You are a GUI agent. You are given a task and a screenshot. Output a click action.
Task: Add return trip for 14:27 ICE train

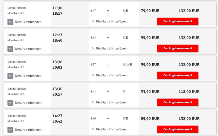coord(109,129)
